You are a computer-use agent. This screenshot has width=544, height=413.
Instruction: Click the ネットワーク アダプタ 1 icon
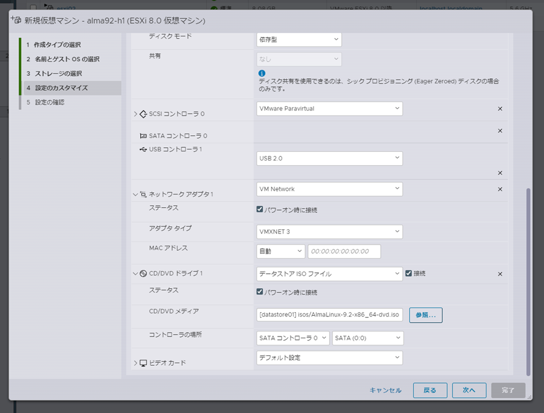pos(143,194)
